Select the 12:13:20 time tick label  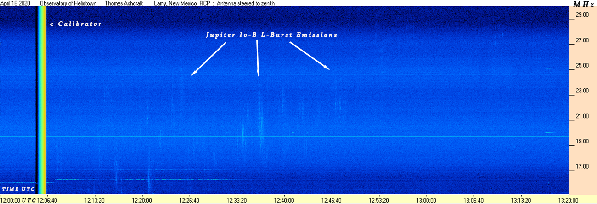[94, 200]
